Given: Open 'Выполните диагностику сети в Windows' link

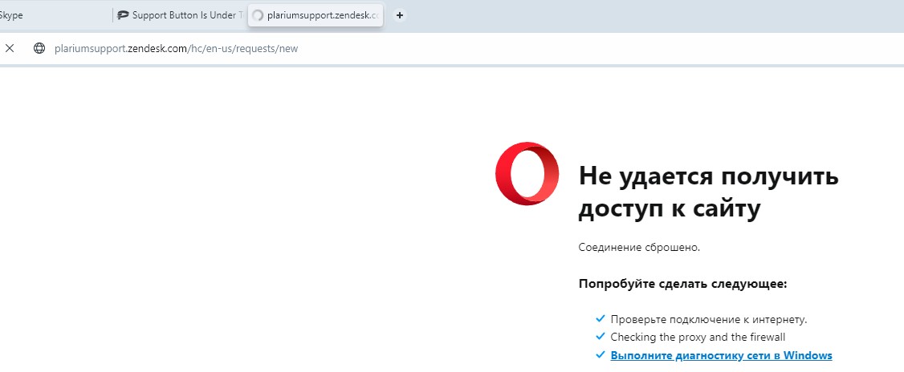Looking at the screenshot, I should (x=721, y=355).
